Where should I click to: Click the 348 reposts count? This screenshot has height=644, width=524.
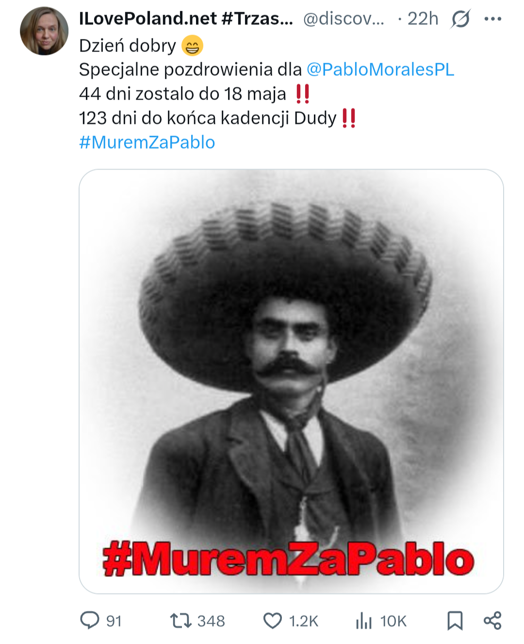click(x=211, y=621)
